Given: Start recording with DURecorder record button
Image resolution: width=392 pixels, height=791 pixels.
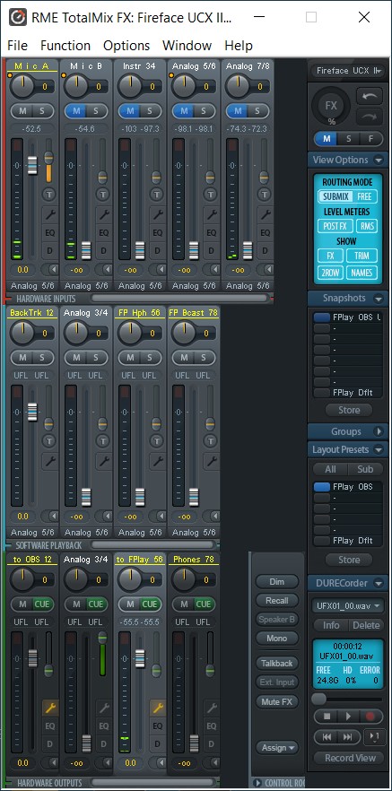Looking at the screenshot, I should click(x=370, y=716).
